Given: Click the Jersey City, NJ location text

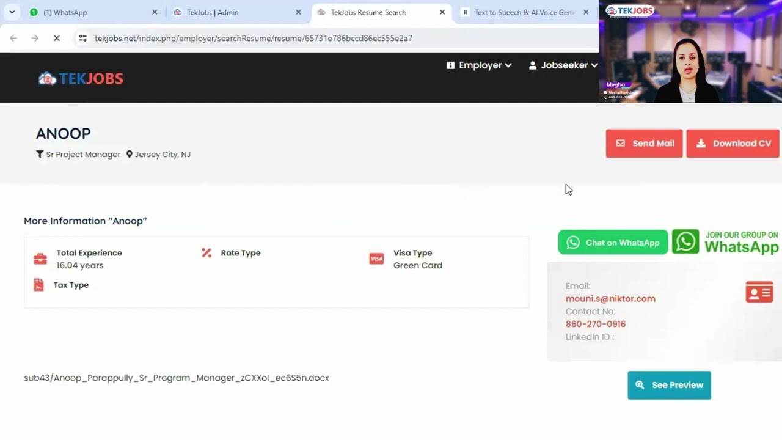Looking at the screenshot, I should [163, 155].
